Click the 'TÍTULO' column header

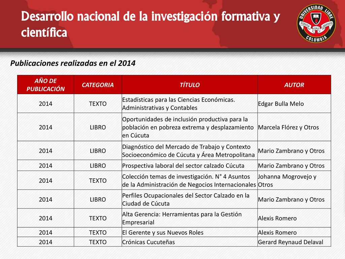[190, 85]
